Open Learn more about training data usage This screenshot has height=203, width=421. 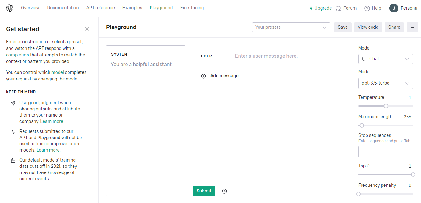pos(48,150)
